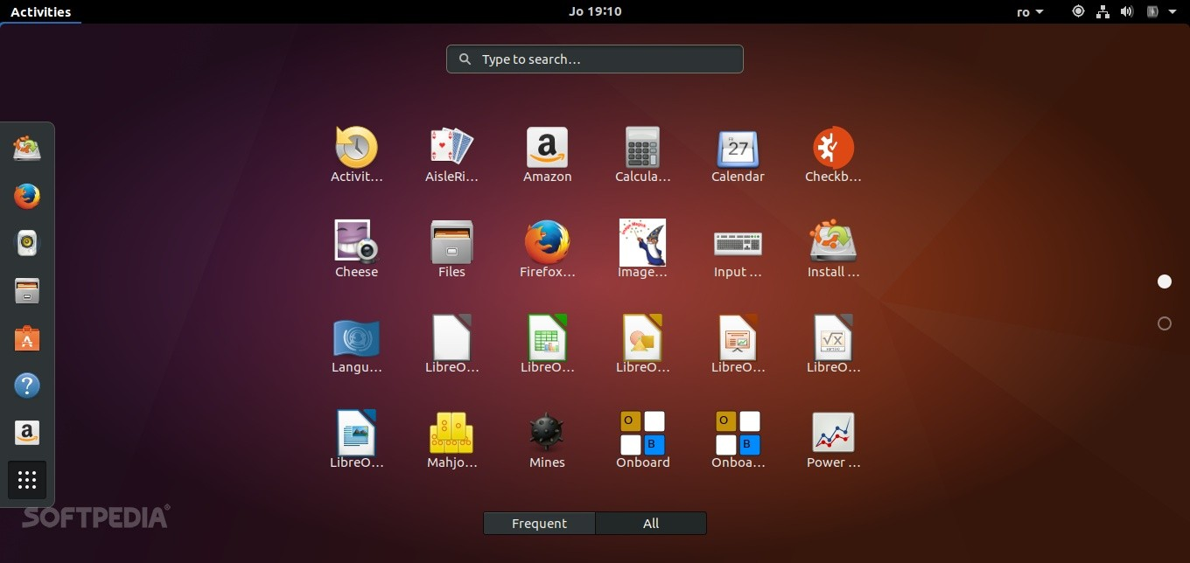Open Files drawer icon in the dock

pyautogui.click(x=27, y=290)
